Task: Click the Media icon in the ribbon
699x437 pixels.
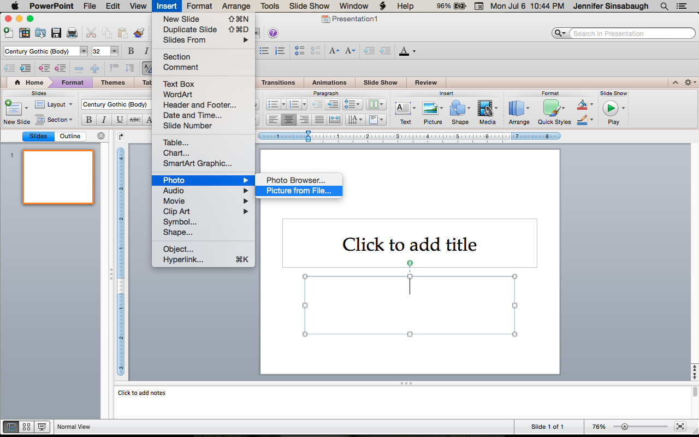Action: coord(485,108)
